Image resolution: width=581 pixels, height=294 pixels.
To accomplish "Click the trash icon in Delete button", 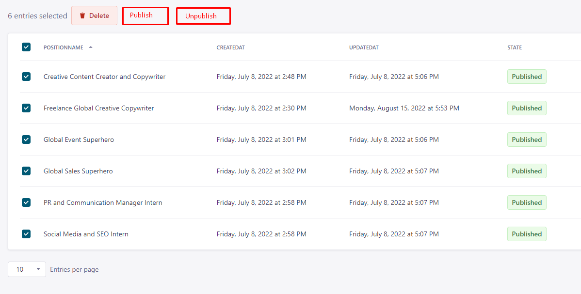I will click(82, 15).
